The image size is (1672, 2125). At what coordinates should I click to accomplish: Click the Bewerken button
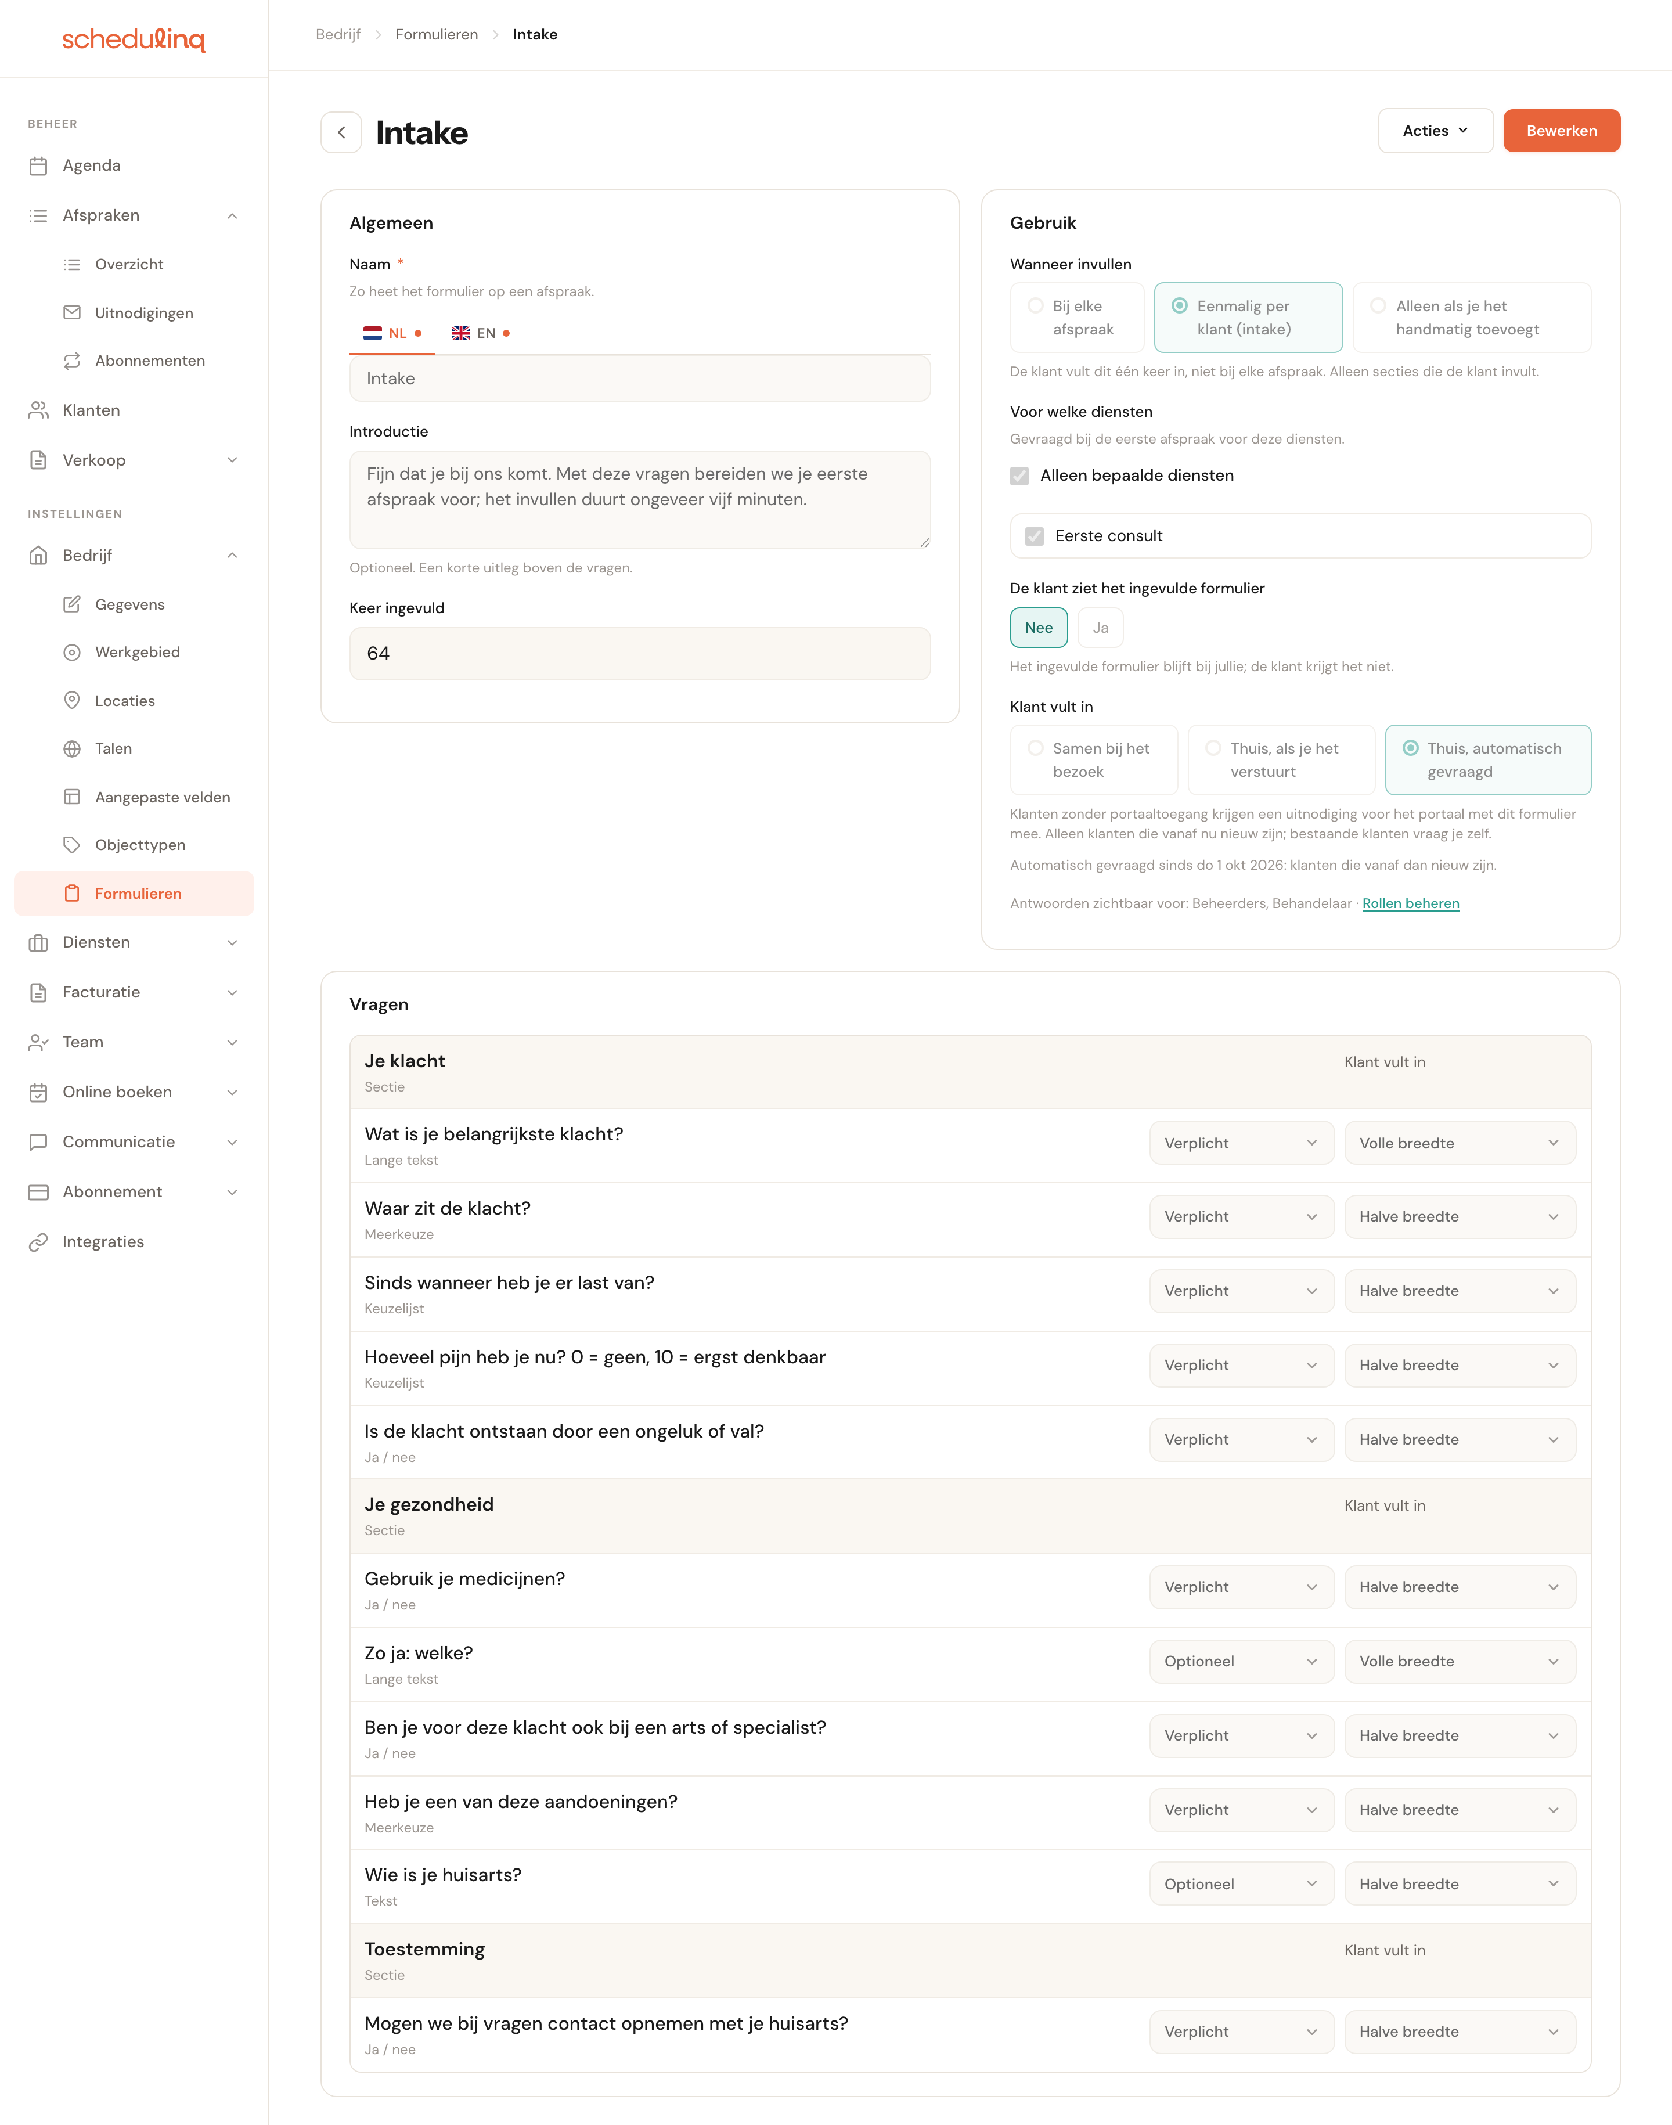coord(1561,131)
